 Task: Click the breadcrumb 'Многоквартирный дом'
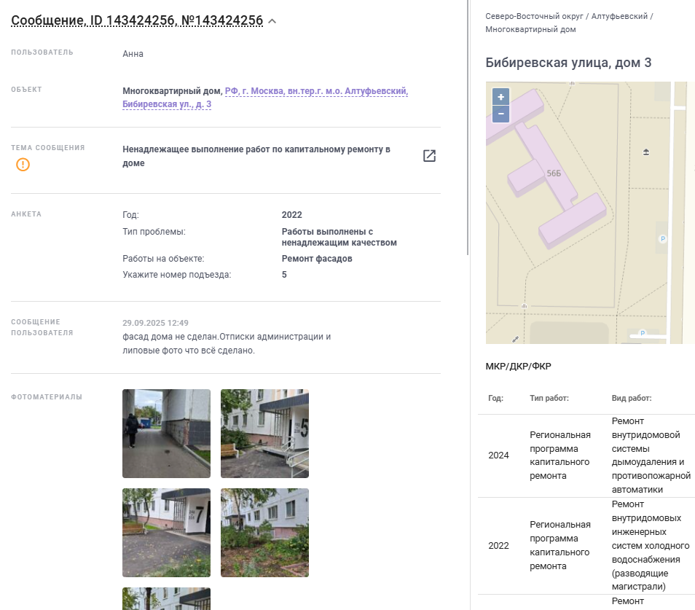[x=530, y=29]
